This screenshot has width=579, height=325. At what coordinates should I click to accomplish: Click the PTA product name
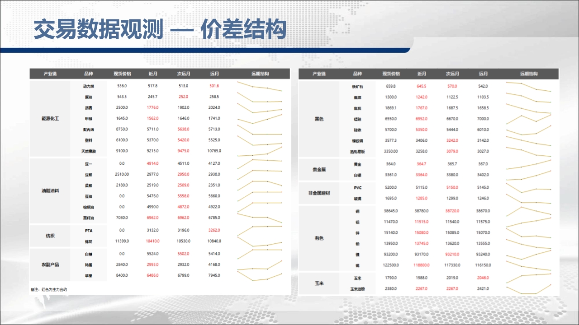pyautogui.click(x=89, y=230)
